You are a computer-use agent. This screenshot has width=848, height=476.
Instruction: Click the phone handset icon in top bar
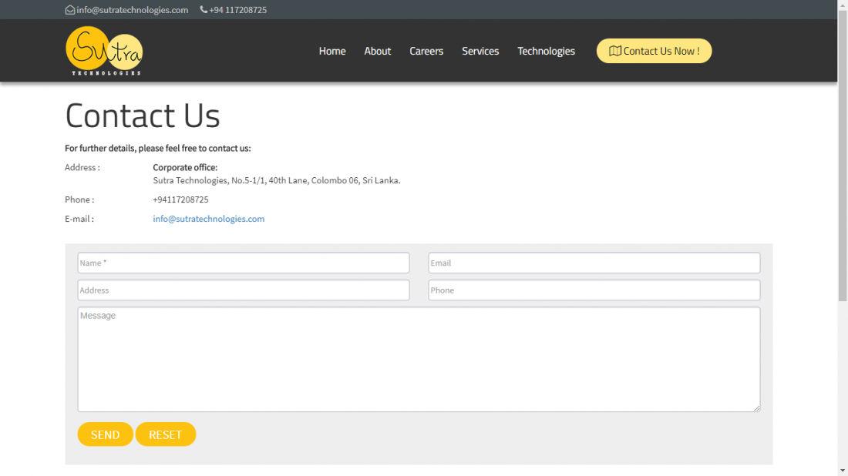point(204,9)
